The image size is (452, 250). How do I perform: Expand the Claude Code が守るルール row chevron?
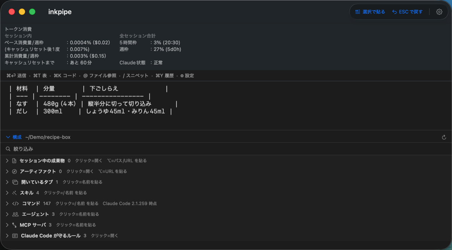[x=7, y=236]
